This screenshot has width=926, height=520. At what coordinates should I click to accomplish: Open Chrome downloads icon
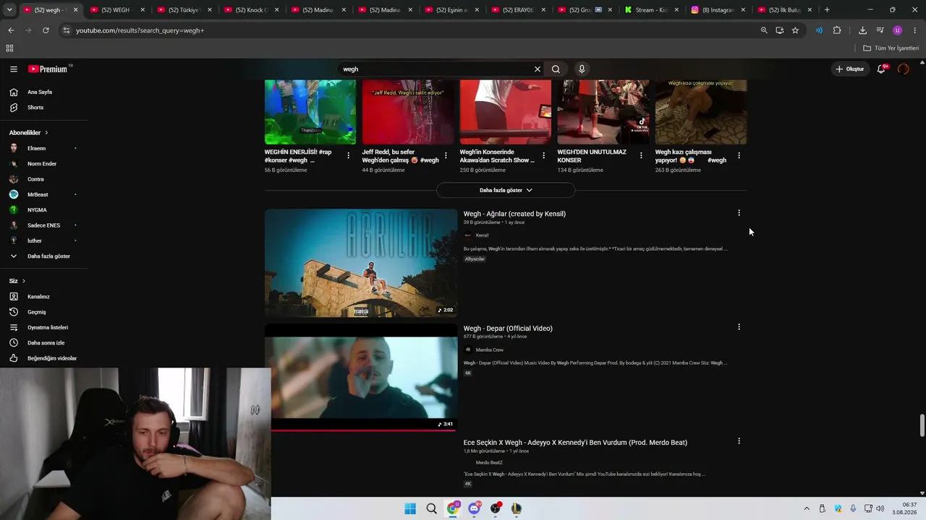point(862,30)
